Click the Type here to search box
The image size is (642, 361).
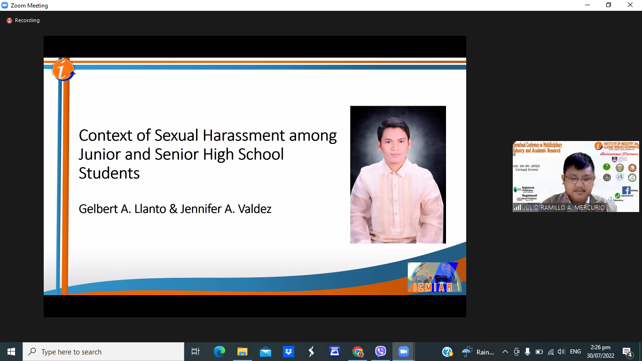103,352
